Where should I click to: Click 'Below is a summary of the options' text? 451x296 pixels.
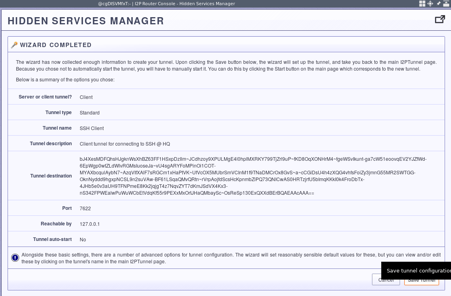(x=65, y=80)
